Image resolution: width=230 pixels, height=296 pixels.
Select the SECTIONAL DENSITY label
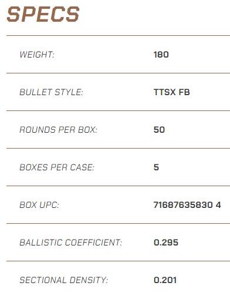(x=64, y=280)
